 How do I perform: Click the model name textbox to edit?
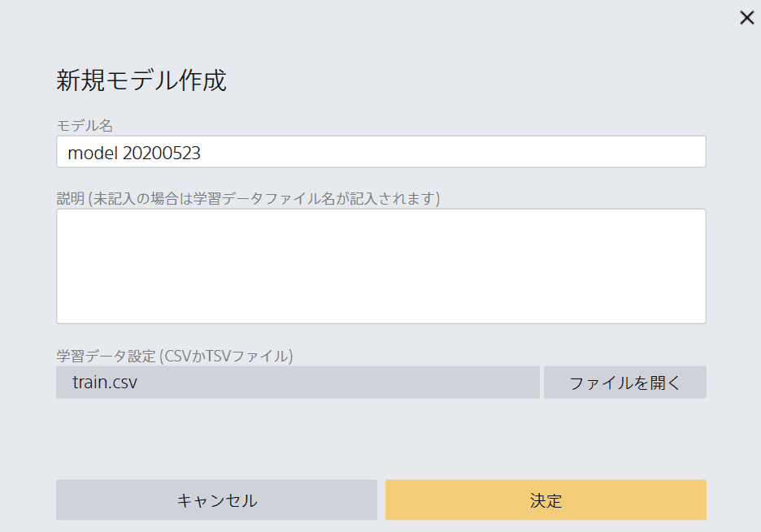pyautogui.click(x=380, y=152)
